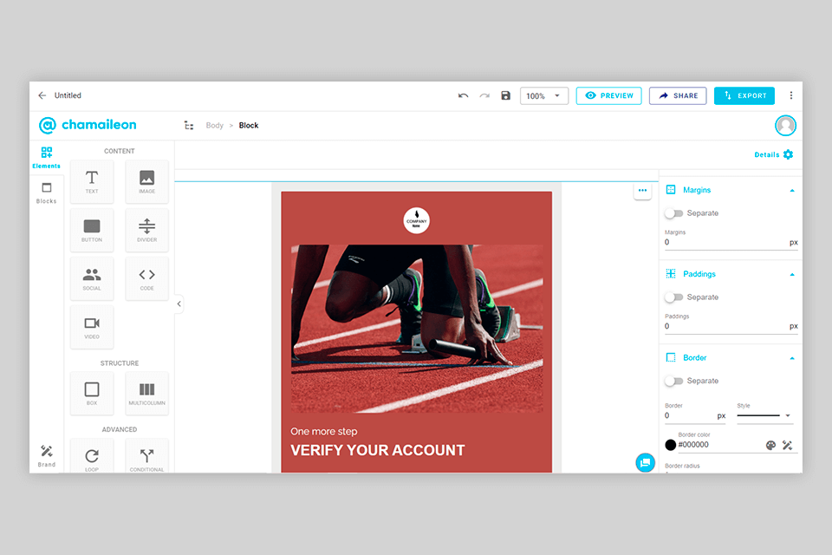The height and width of the screenshot is (555, 832).
Task: Collapse the Margins section
Action: coord(791,190)
